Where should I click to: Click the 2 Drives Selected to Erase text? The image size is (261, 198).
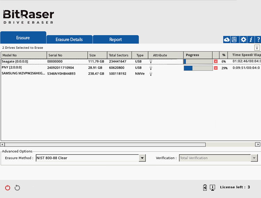click(23, 48)
